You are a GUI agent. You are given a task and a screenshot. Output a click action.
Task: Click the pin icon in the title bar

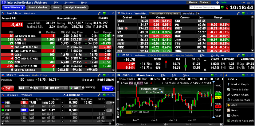[x=244, y=2]
